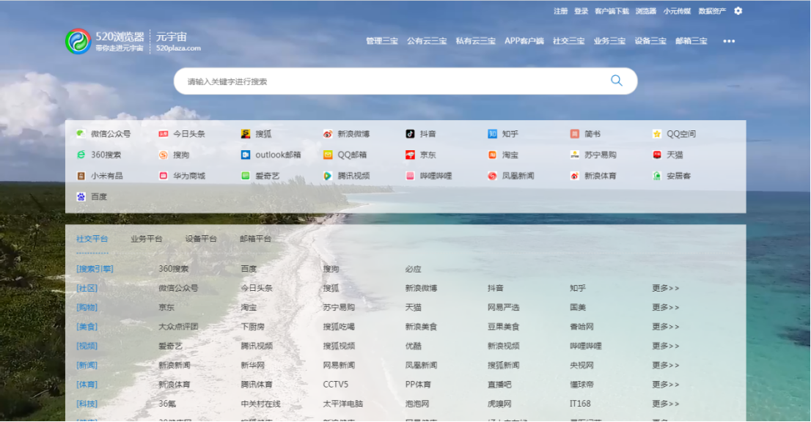The height and width of the screenshot is (422, 811).
Task: Click the 京东 shortcut icon
Action: point(410,155)
